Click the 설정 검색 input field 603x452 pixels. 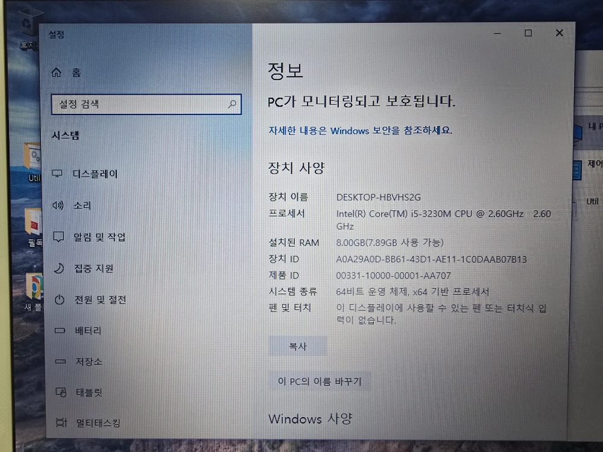pos(139,104)
